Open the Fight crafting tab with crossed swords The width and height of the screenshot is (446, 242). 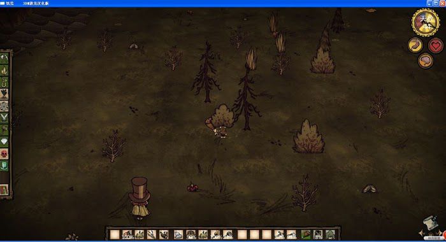tap(4, 118)
